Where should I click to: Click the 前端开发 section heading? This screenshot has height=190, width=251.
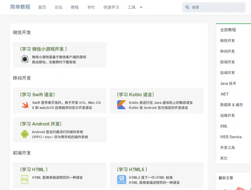point(22,153)
